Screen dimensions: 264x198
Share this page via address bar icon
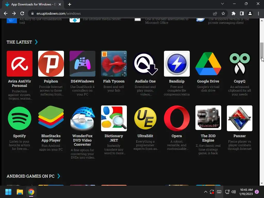215,13
